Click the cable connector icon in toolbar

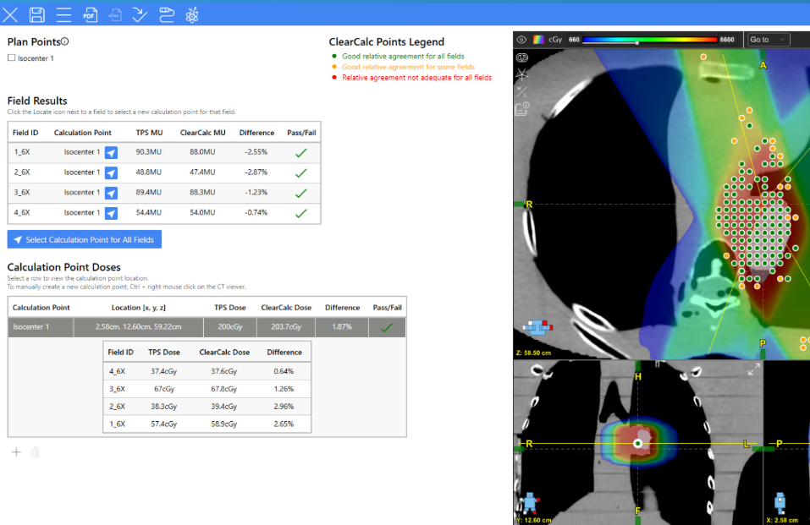point(167,15)
